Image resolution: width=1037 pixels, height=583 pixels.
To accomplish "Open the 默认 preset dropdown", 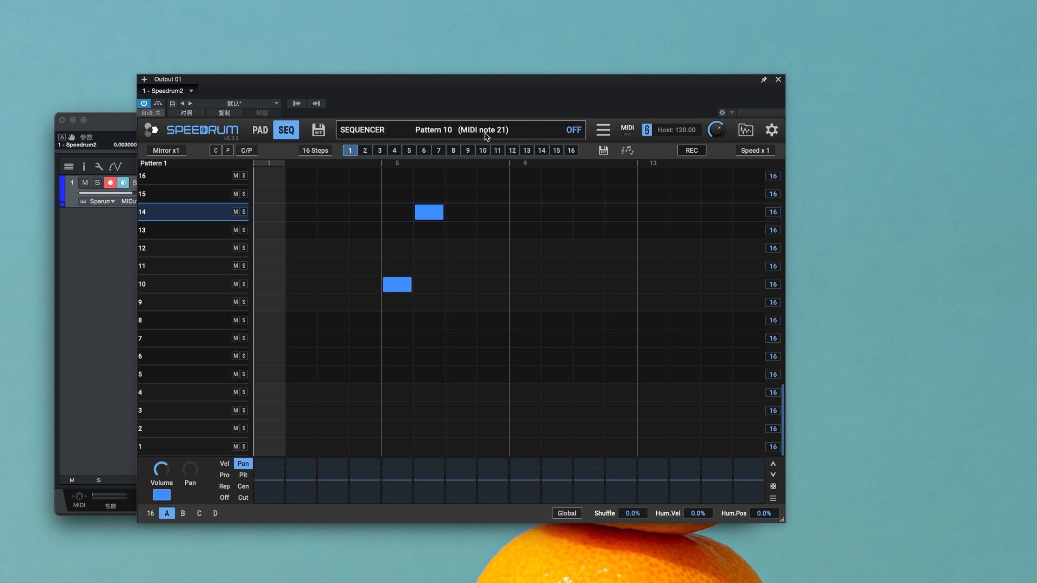I will pyautogui.click(x=239, y=103).
